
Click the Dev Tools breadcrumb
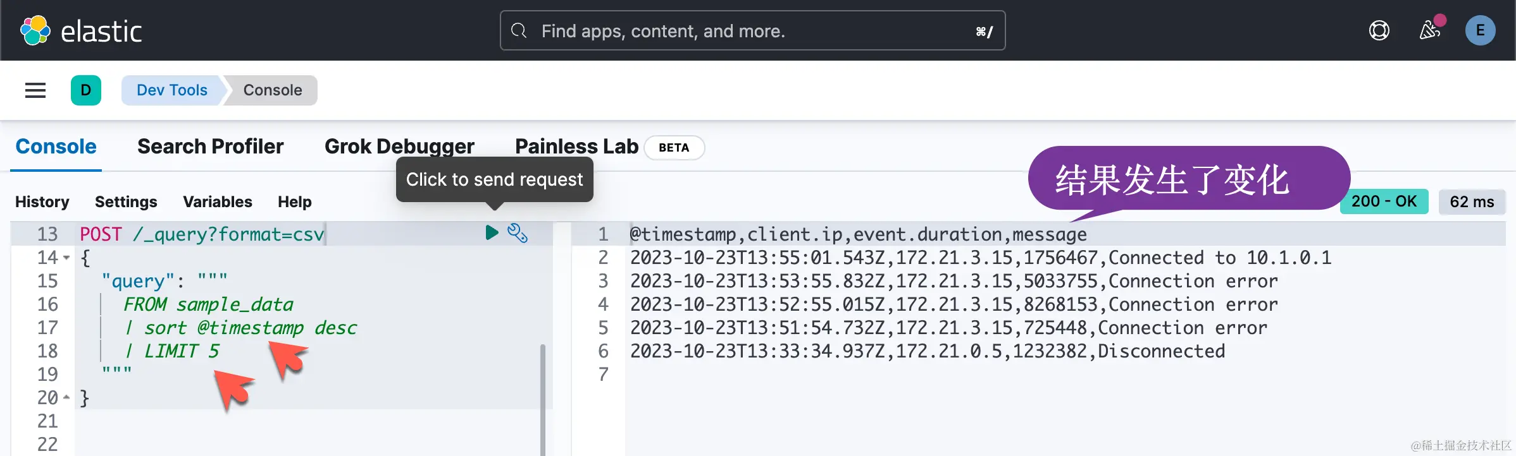coord(171,90)
